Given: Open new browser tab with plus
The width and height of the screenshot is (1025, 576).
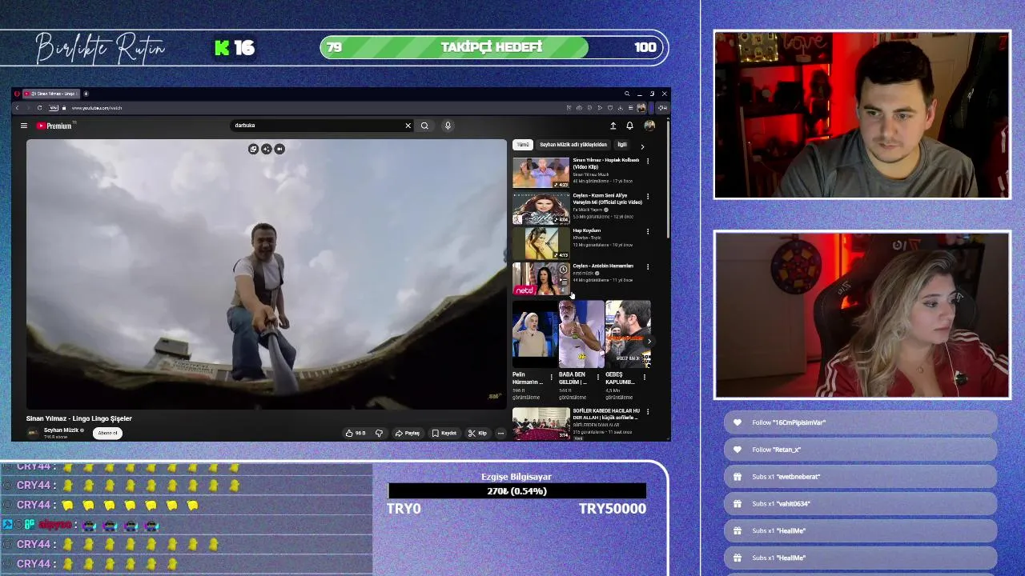Looking at the screenshot, I should (x=86, y=94).
